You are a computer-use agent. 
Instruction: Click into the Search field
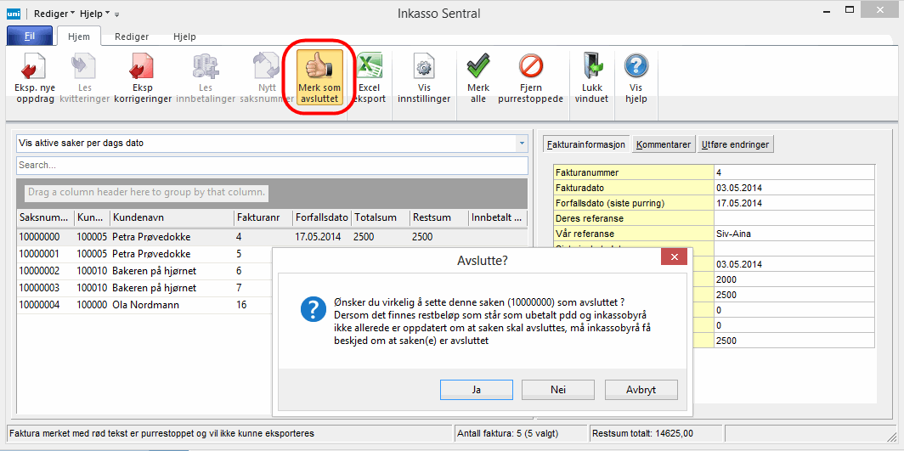[272, 165]
